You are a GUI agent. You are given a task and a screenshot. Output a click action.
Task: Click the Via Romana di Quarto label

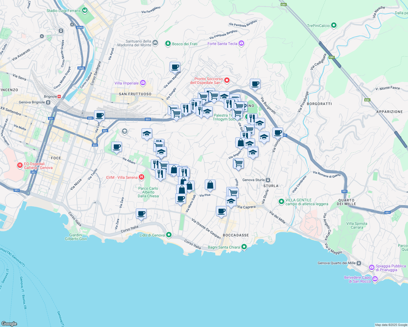pos(327,174)
